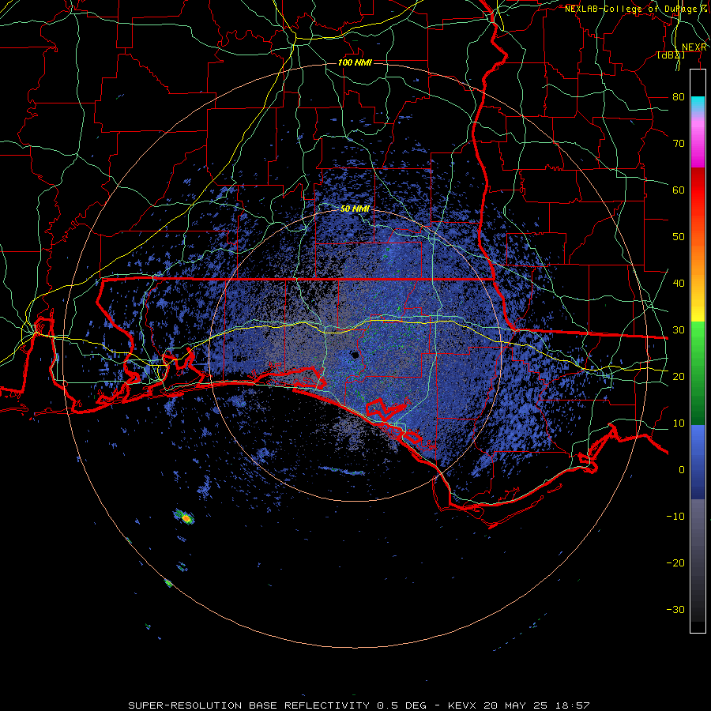Click the -20 tick label on the dBZ scale

click(675, 562)
